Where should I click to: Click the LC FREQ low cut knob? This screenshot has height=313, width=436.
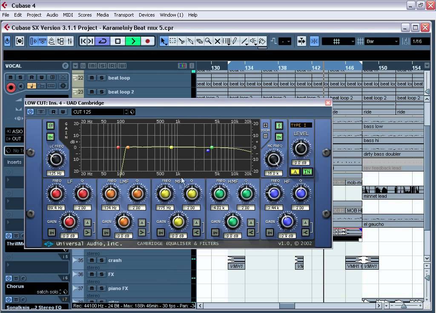[x=56, y=159]
